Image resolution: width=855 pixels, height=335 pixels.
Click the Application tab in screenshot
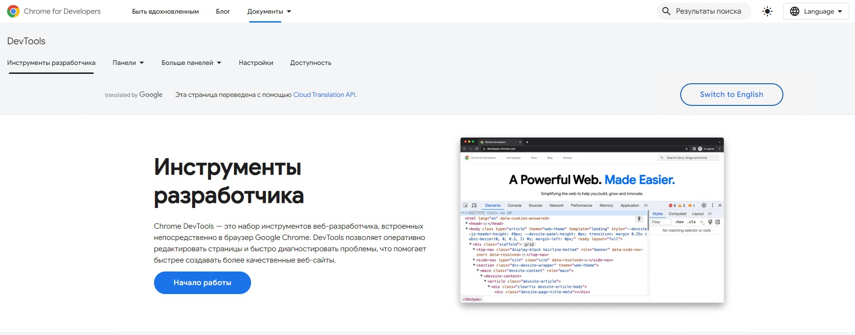(x=629, y=206)
